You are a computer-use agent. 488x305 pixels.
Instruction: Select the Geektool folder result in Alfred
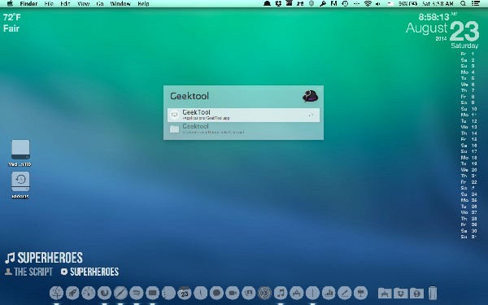(x=243, y=129)
